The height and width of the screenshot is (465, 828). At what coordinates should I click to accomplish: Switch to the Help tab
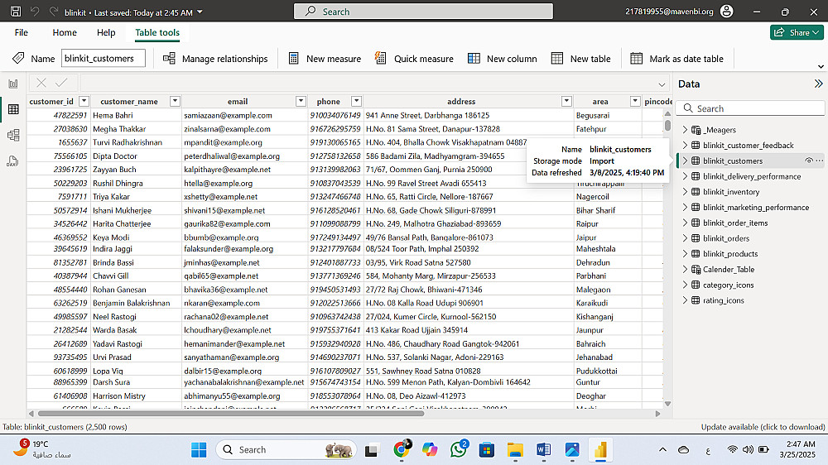[106, 32]
